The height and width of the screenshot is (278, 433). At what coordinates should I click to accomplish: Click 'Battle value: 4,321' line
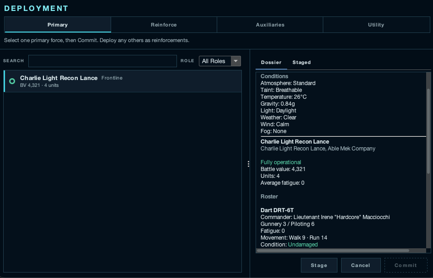click(x=283, y=169)
